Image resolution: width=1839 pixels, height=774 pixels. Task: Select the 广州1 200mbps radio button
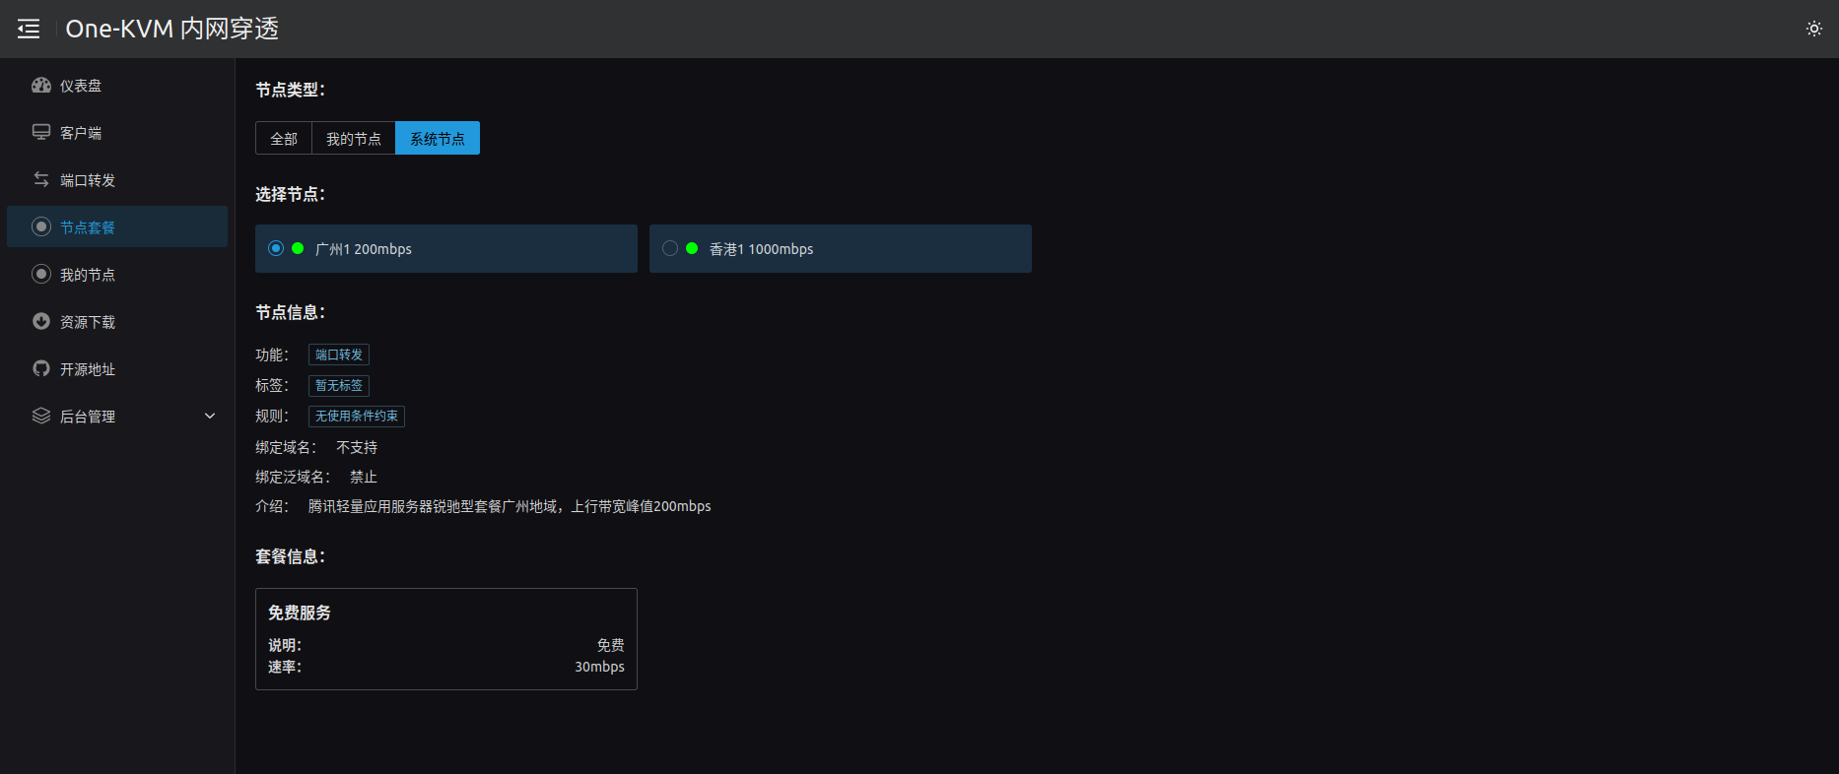pyautogui.click(x=276, y=248)
